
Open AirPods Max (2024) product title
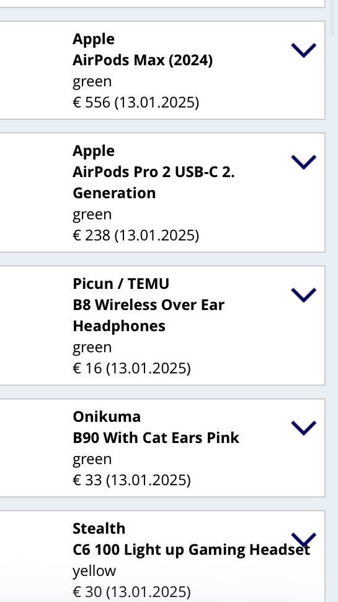143,60
